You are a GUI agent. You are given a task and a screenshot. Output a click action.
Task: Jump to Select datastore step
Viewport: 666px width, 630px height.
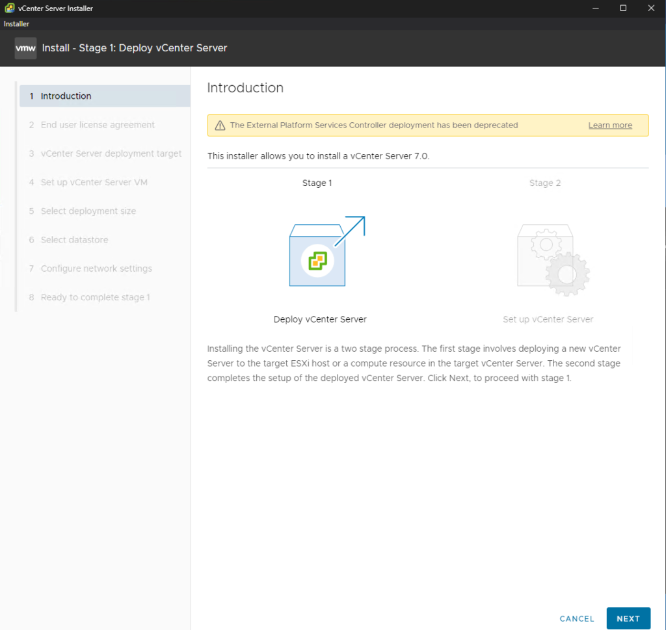tap(74, 240)
